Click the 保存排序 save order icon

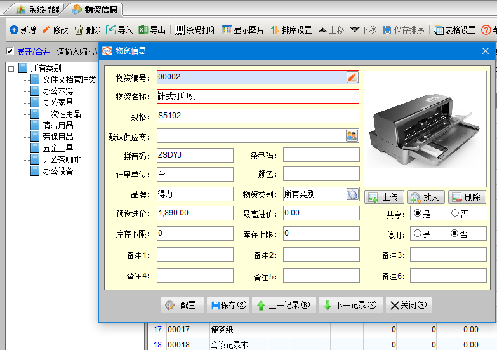(x=387, y=30)
